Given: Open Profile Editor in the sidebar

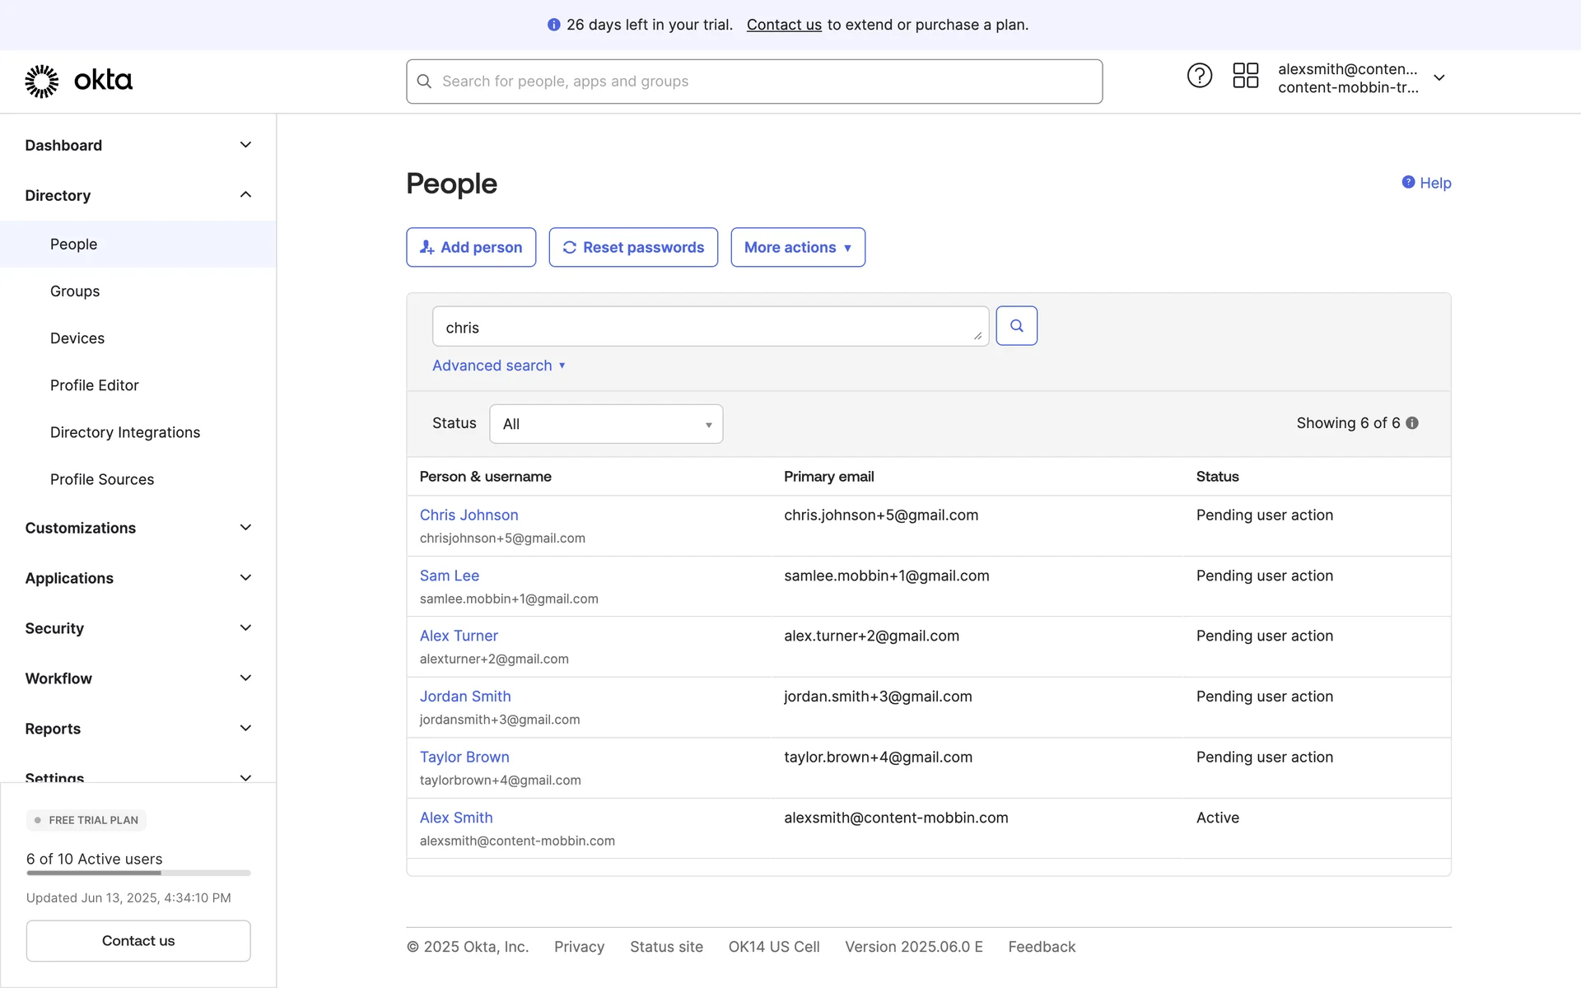Looking at the screenshot, I should (x=95, y=385).
